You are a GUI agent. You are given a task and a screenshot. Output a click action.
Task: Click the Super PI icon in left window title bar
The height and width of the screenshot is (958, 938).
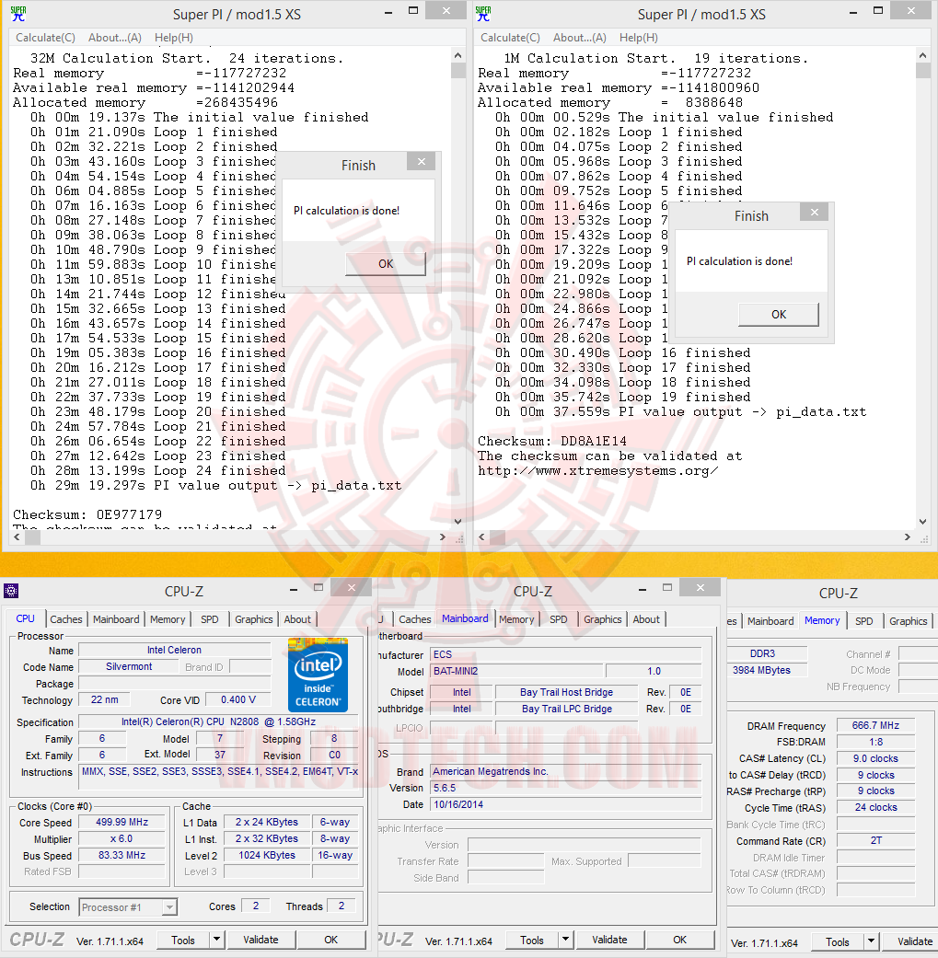click(x=18, y=14)
